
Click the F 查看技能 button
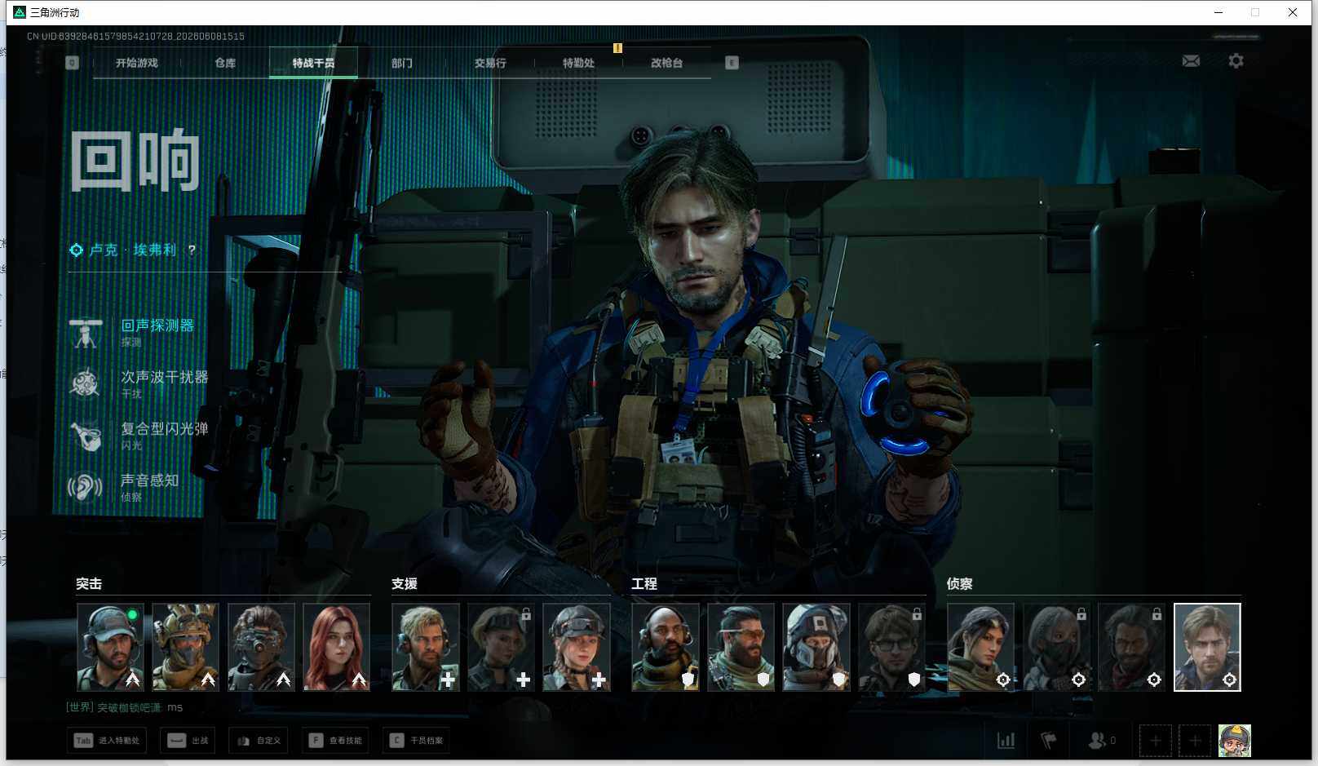[x=335, y=740]
